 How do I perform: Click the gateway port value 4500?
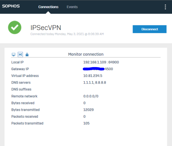pos(109,69)
